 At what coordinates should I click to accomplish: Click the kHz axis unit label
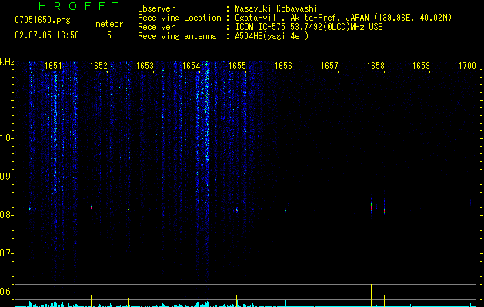[7, 62]
